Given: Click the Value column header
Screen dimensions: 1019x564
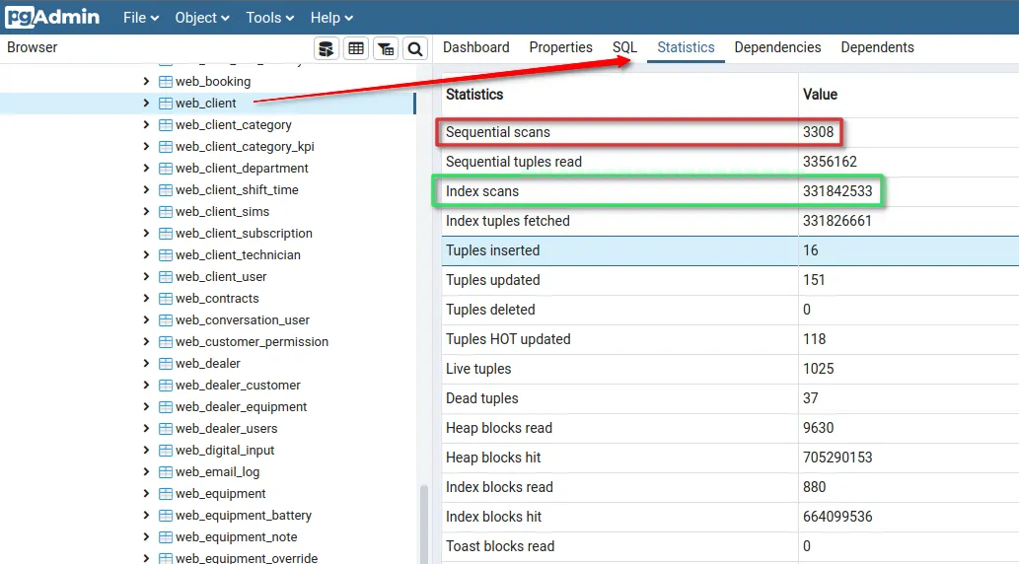Looking at the screenshot, I should (x=820, y=95).
